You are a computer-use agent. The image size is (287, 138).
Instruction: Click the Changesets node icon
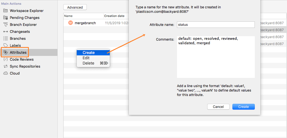pos(6,32)
